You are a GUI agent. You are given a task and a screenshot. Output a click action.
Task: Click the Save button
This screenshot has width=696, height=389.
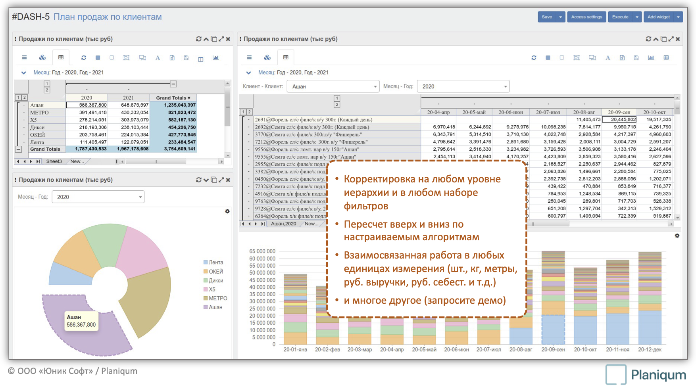click(x=547, y=17)
